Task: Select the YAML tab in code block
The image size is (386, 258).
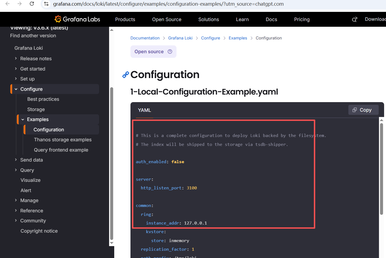Action: (145, 110)
